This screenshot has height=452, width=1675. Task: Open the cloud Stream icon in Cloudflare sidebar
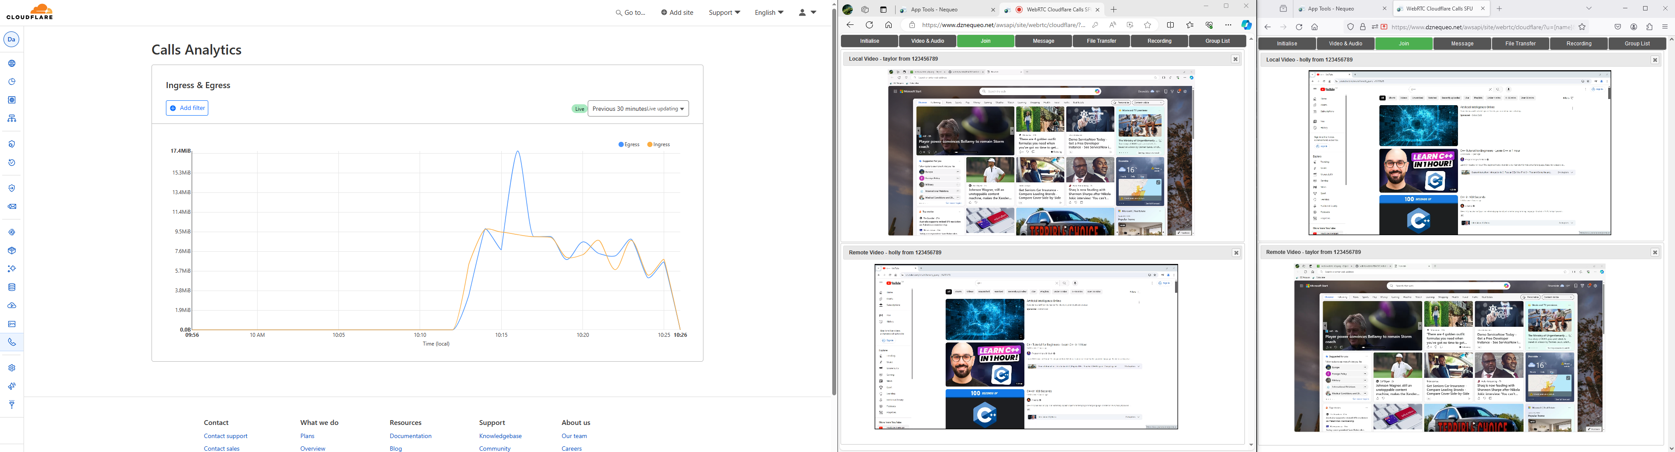coord(12,305)
